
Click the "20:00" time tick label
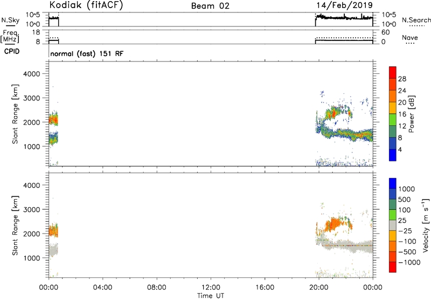pyautogui.click(x=318, y=288)
